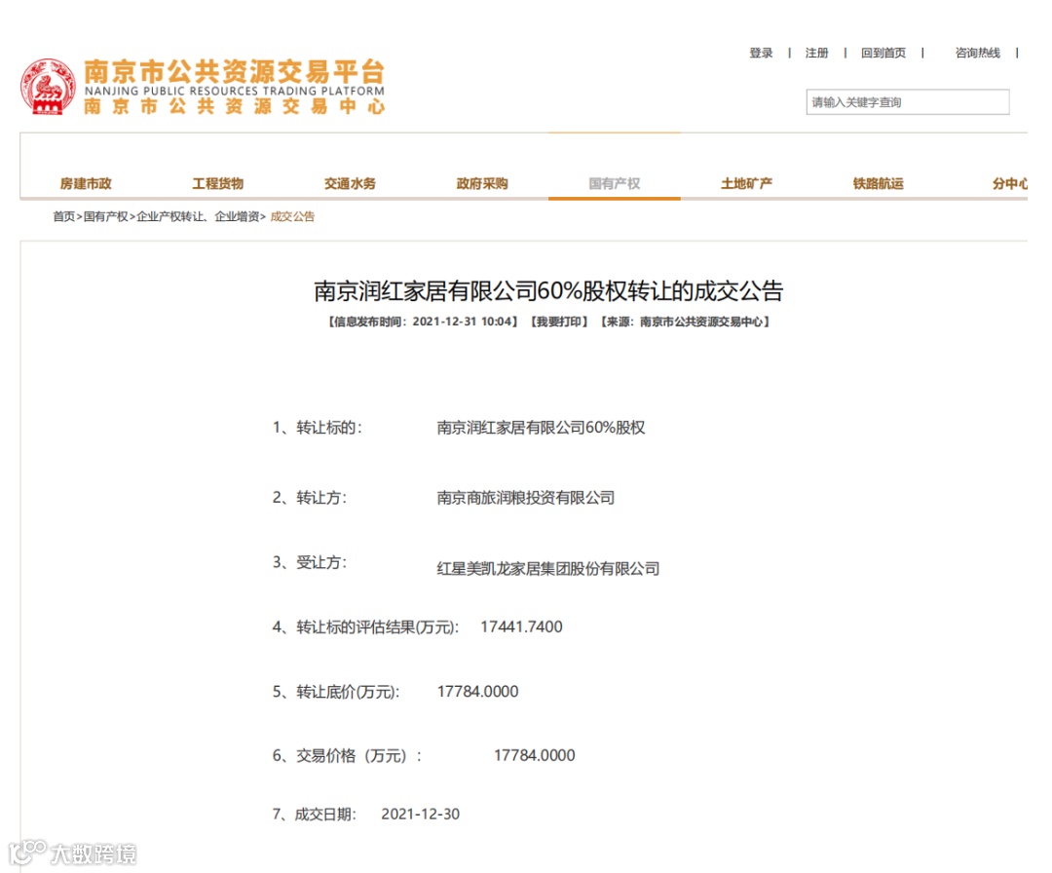Screen dimensions: 1052x873
Task: Click the announcement title 南京润红家居有限公司60%股权转让的成交公告
Action: coord(548,290)
